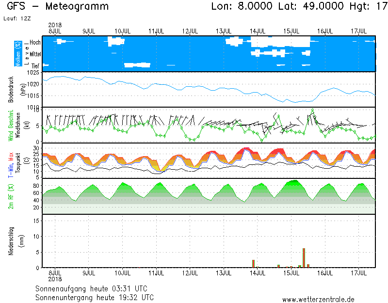Click the Tief cloud level label
Image resolution: width=388 pixels, height=303 pixels.
pos(35,65)
